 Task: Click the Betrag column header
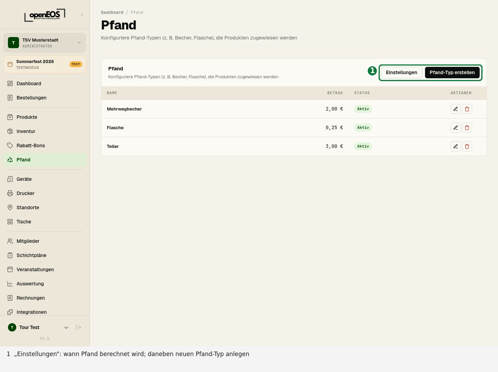pos(335,93)
